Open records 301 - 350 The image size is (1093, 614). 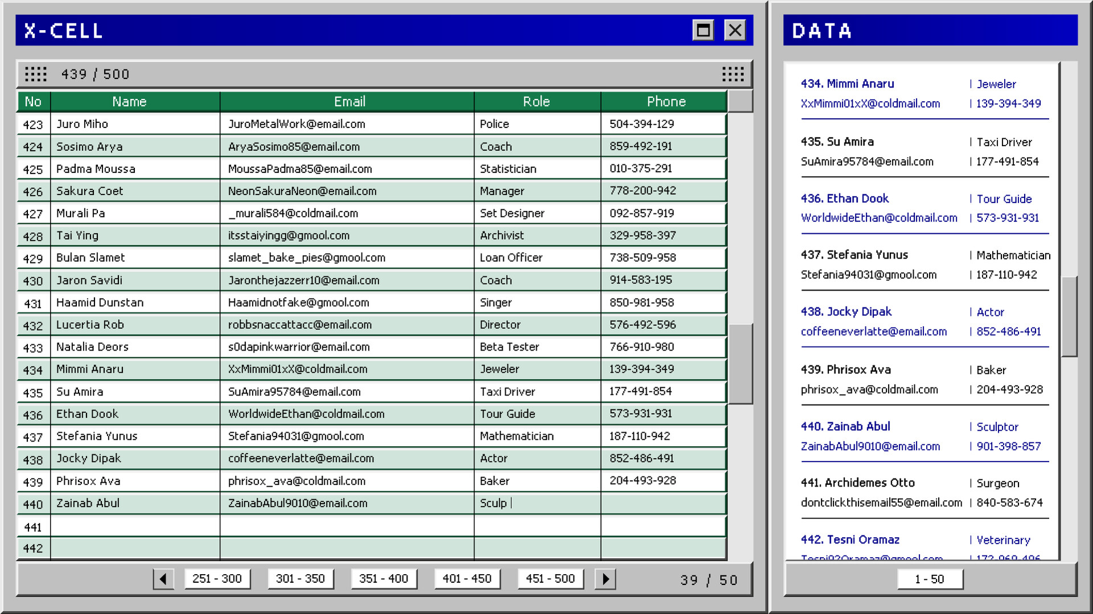pos(301,578)
